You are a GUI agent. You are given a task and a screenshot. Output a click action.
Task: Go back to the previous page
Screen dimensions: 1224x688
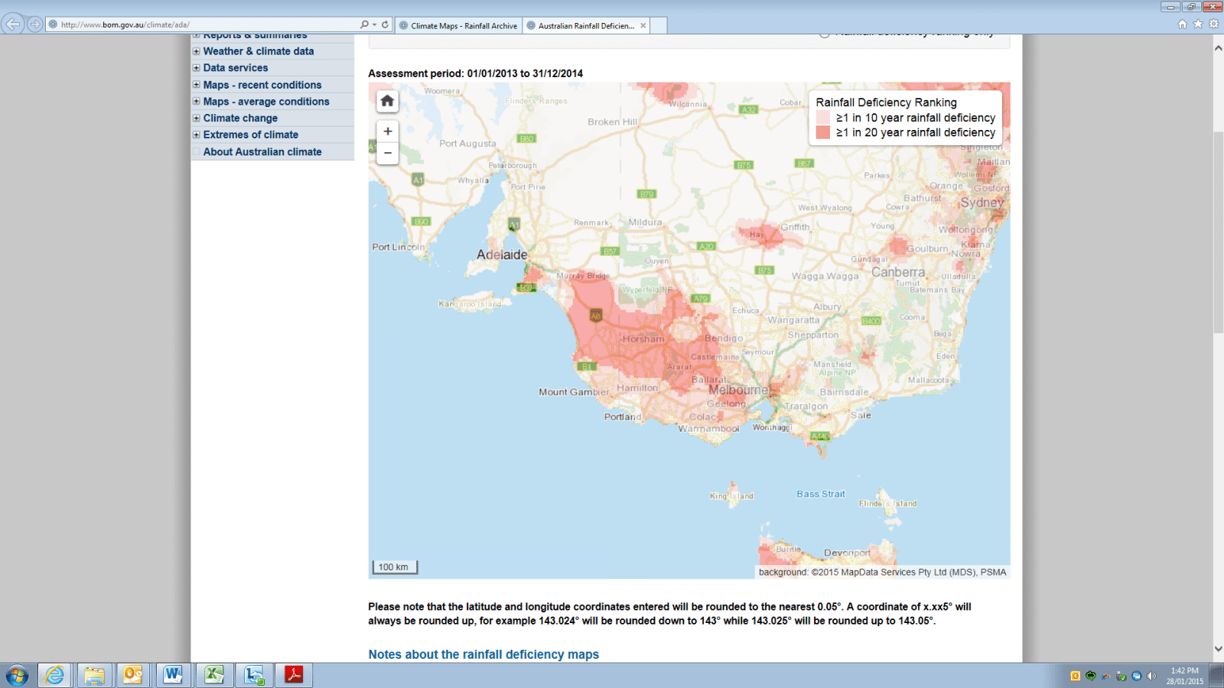point(13,24)
